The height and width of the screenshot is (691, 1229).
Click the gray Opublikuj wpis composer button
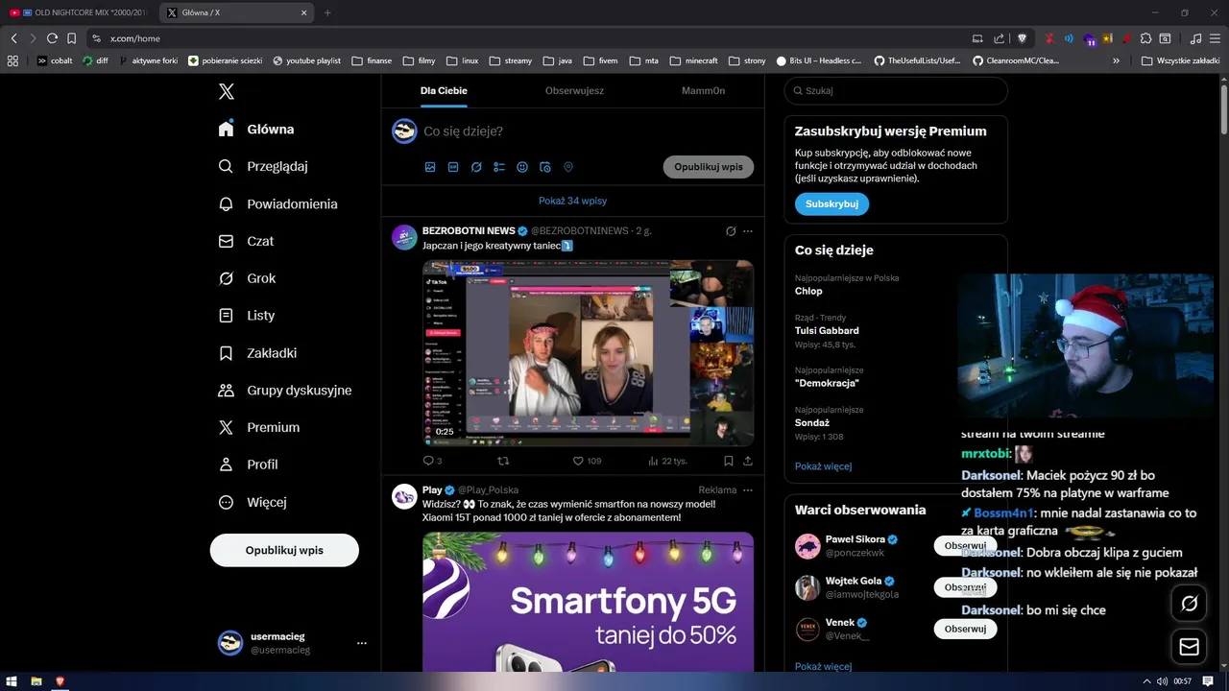[709, 167]
